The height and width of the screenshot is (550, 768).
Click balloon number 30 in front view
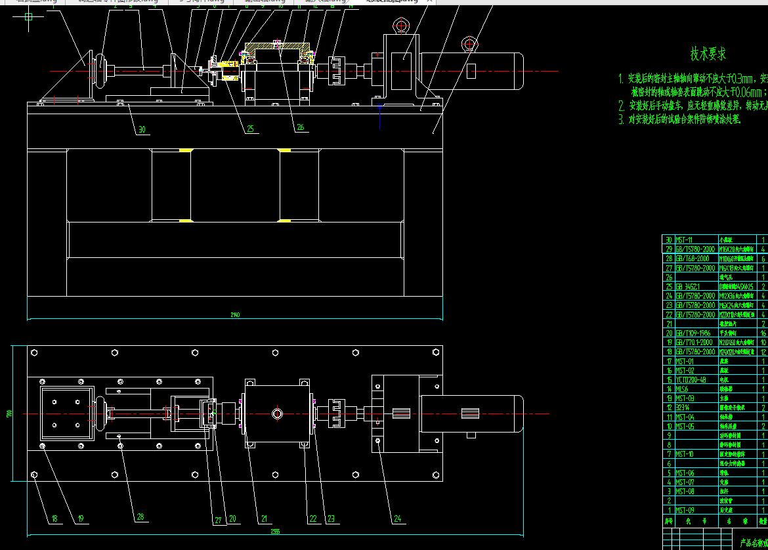click(142, 129)
